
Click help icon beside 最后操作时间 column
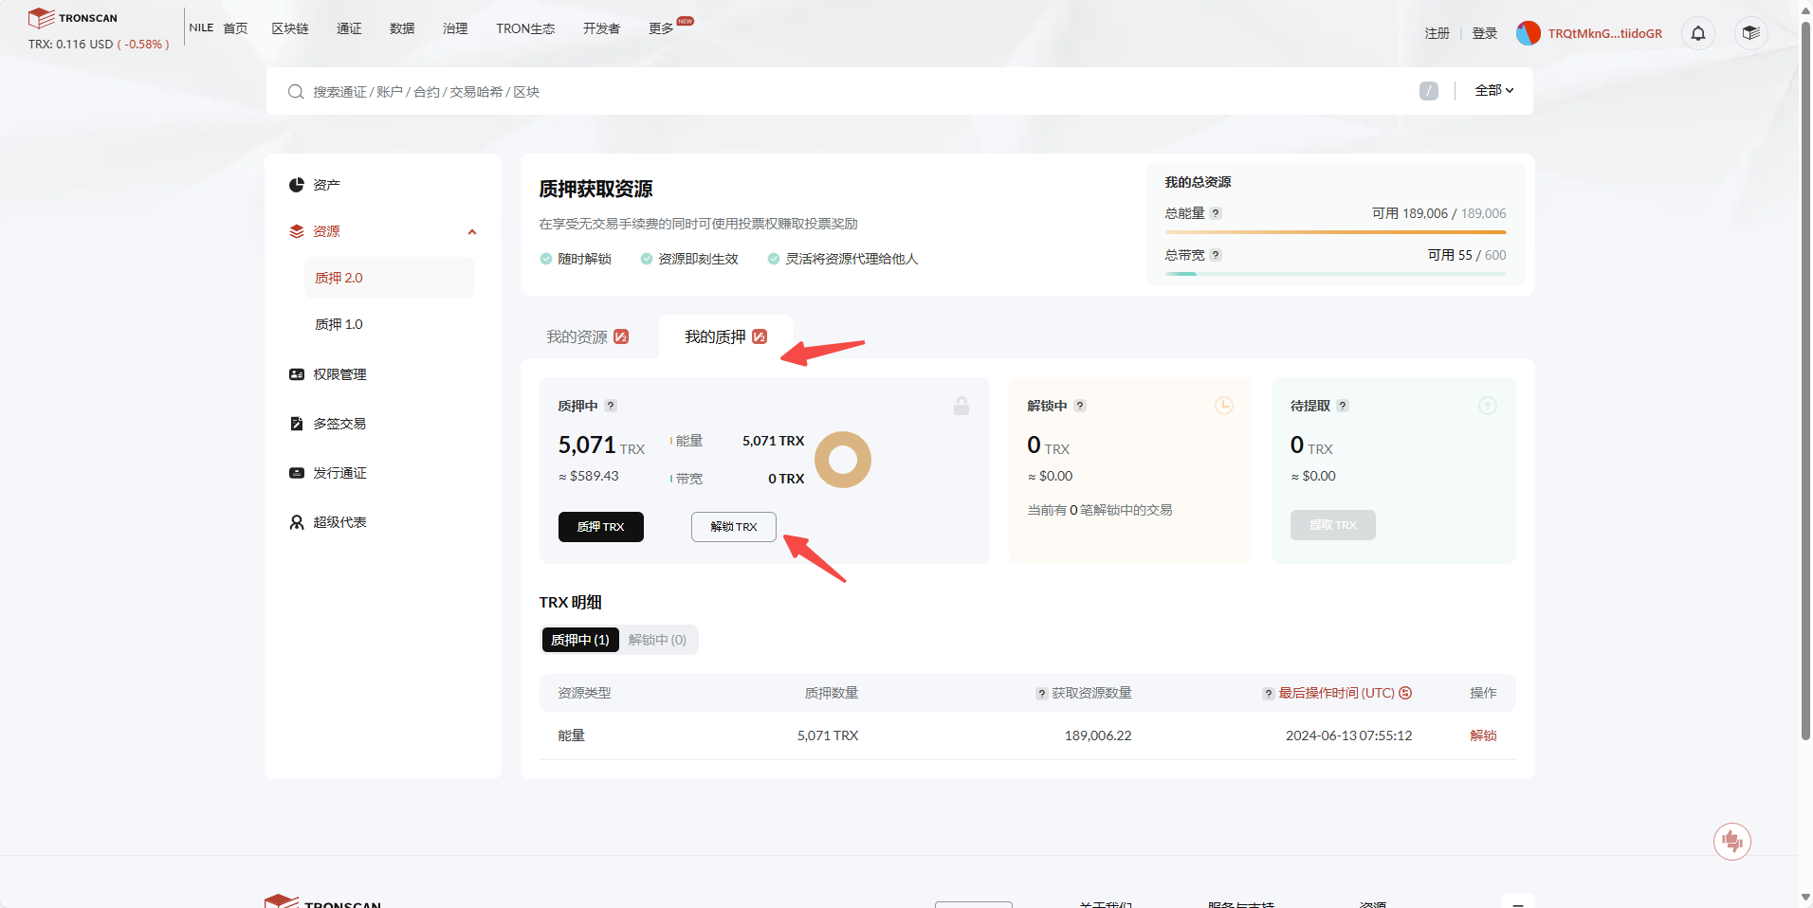[x=1268, y=694]
